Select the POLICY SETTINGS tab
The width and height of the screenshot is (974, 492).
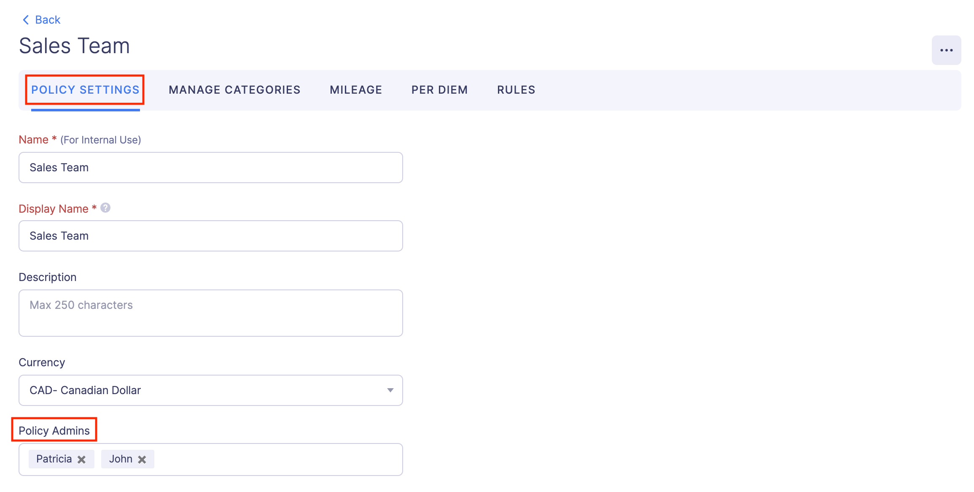(85, 89)
